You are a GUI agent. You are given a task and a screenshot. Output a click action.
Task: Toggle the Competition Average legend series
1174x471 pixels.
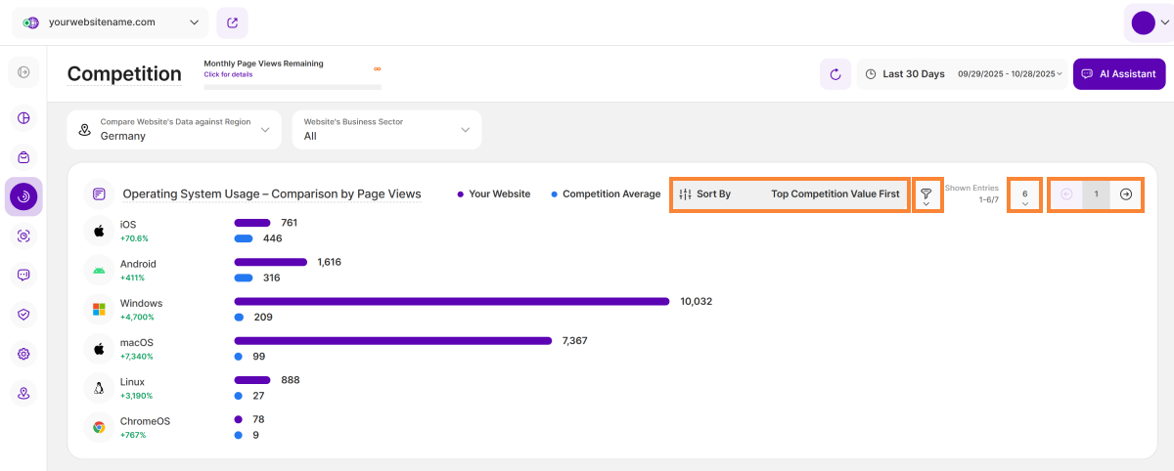[x=606, y=194]
